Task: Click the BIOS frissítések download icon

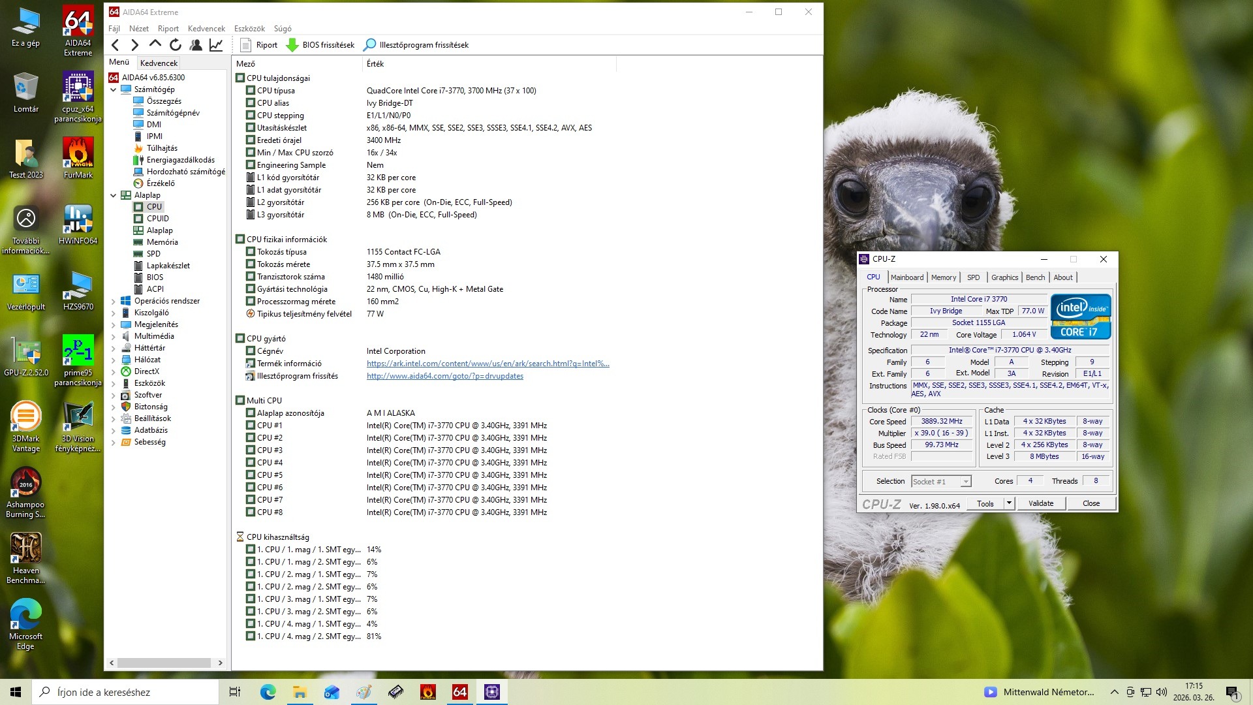Action: click(292, 45)
